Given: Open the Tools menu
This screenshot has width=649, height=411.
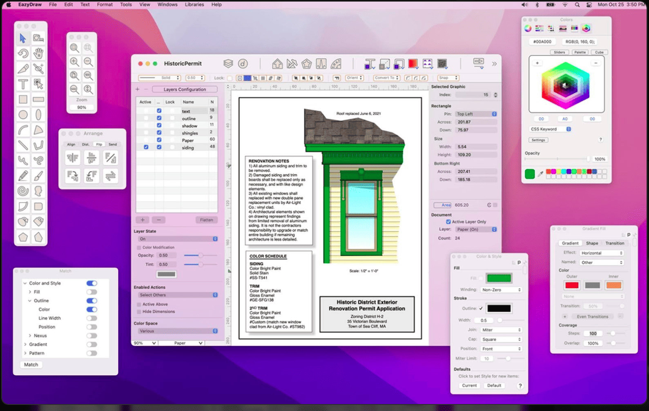Looking at the screenshot, I should coord(126,4).
